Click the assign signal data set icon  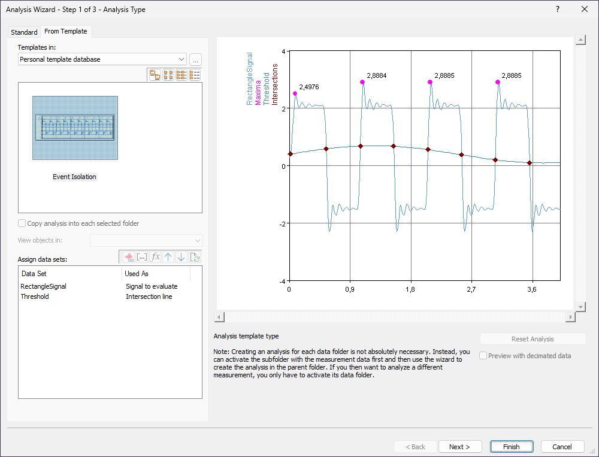pyautogui.click(x=128, y=257)
